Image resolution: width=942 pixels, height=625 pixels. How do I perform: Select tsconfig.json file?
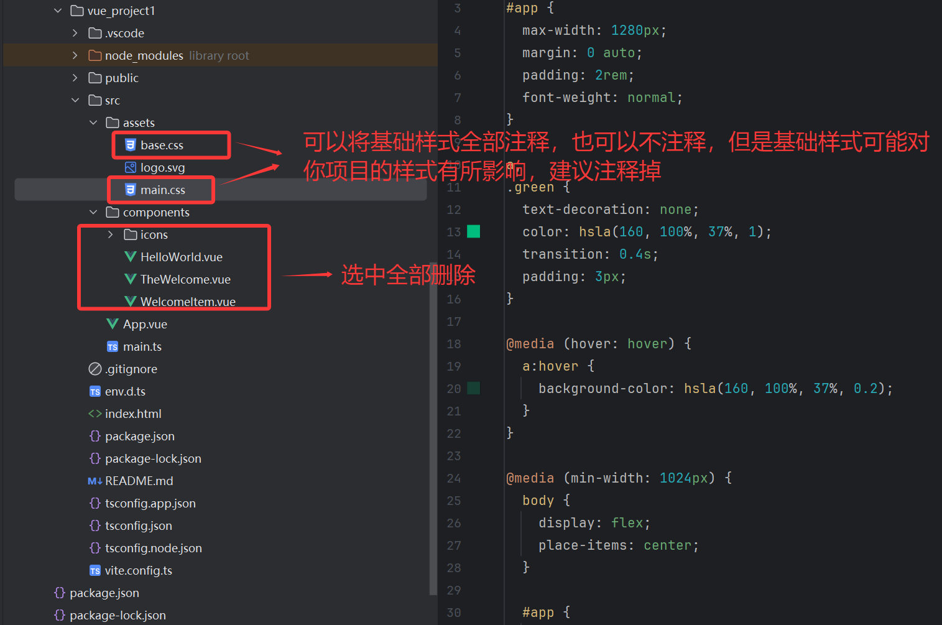click(139, 525)
